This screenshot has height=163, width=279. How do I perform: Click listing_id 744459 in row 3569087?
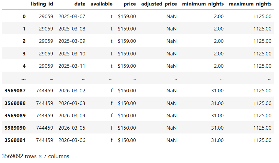[45, 91]
